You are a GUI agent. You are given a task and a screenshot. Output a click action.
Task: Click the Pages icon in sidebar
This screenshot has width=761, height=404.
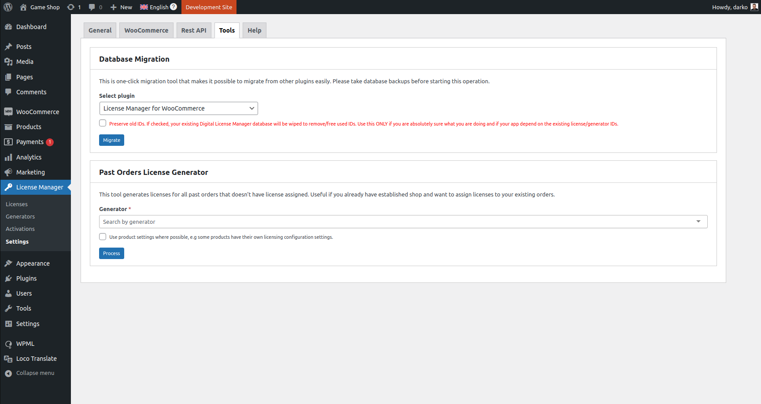[x=8, y=77]
